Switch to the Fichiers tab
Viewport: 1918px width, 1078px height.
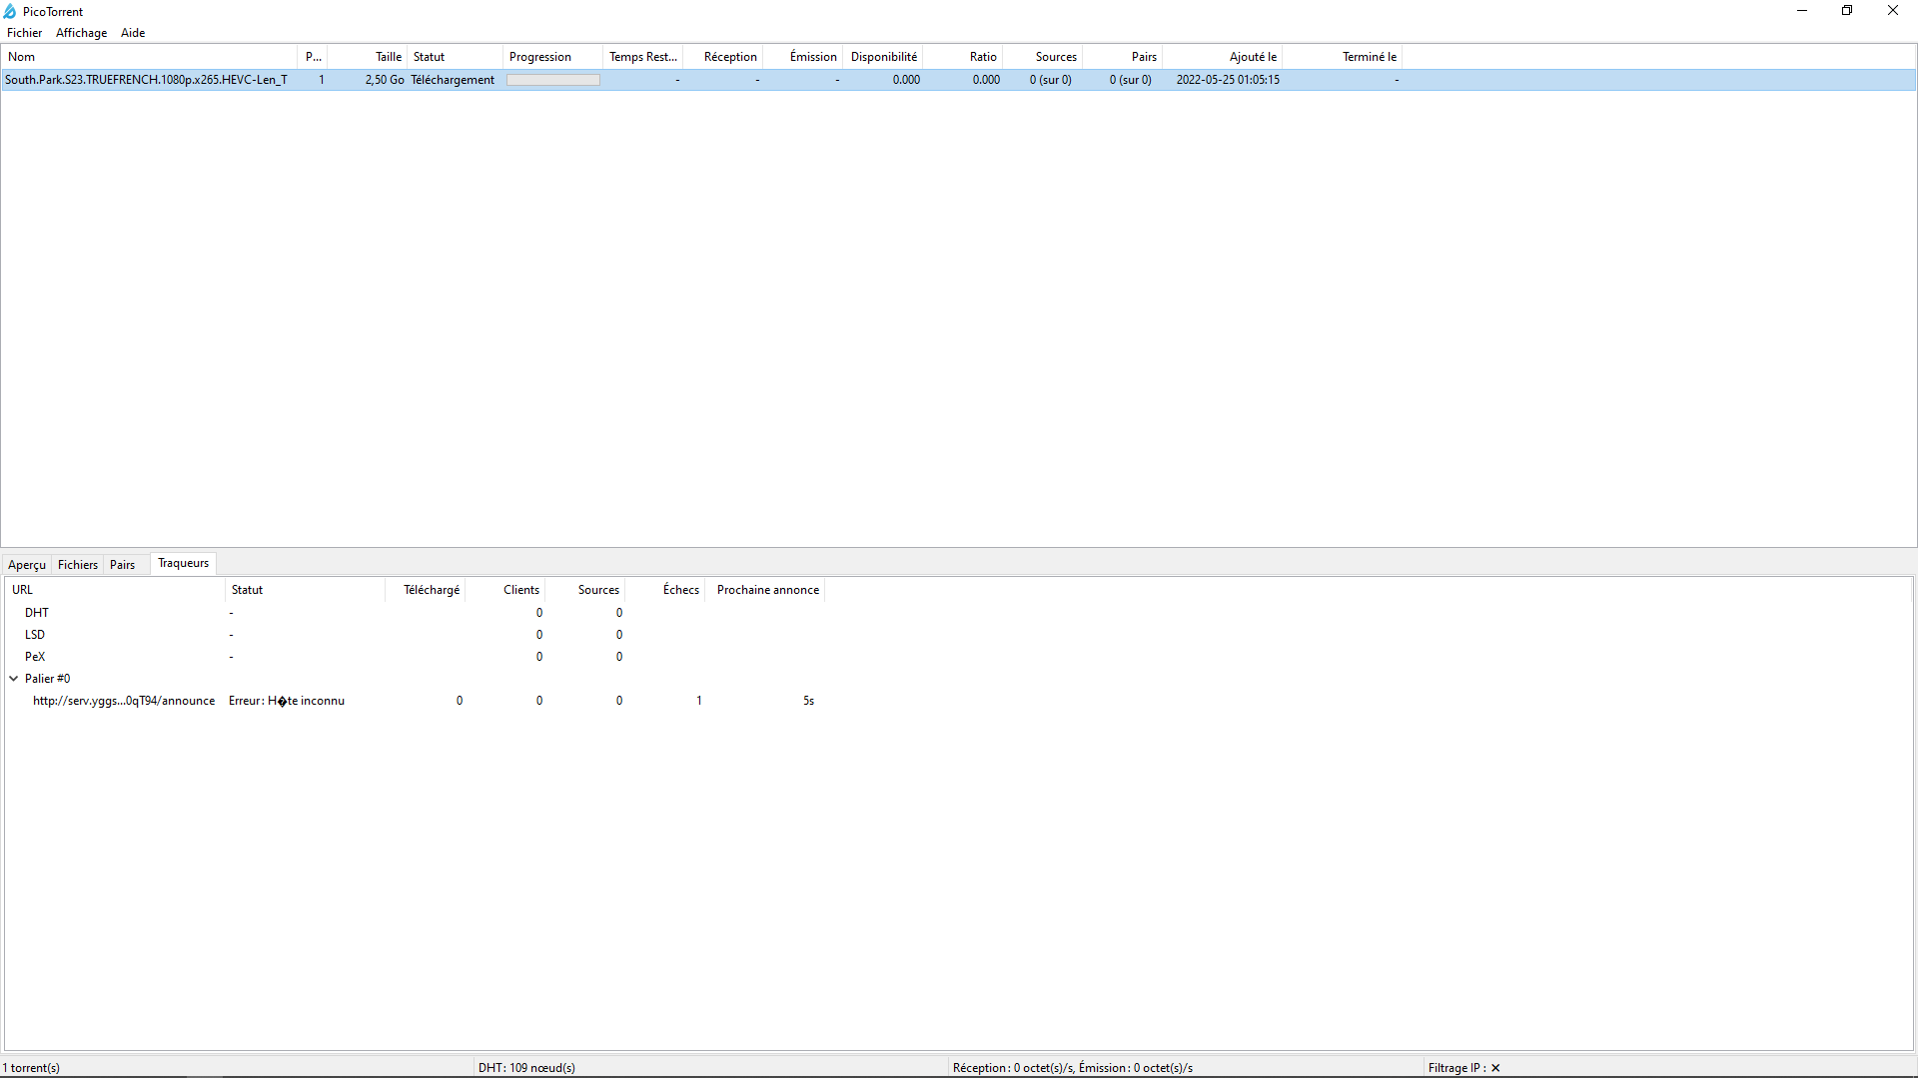78,565
